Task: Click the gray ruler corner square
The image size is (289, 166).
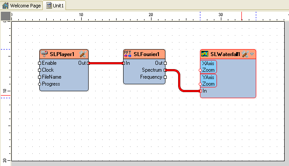Action: [x=6, y=16]
